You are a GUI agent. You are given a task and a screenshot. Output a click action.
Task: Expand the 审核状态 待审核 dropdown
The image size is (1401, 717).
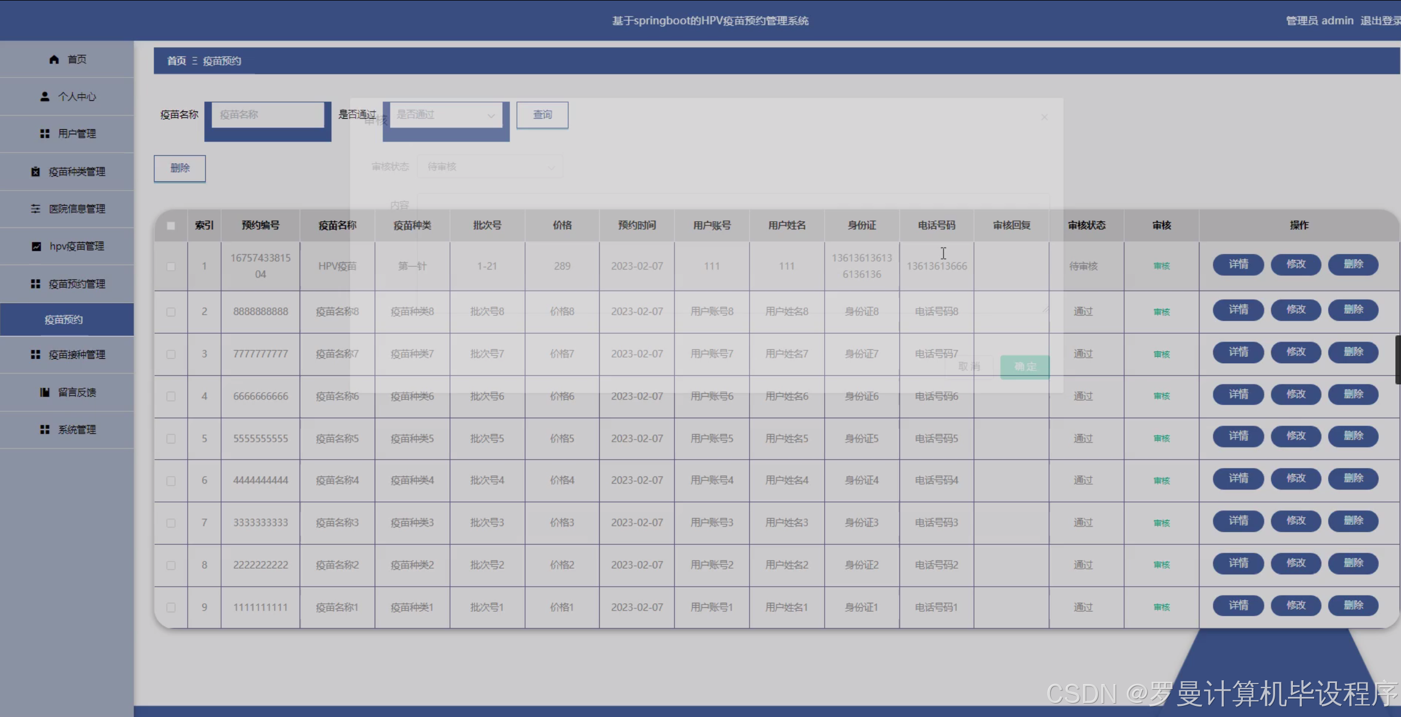coord(490,167)
